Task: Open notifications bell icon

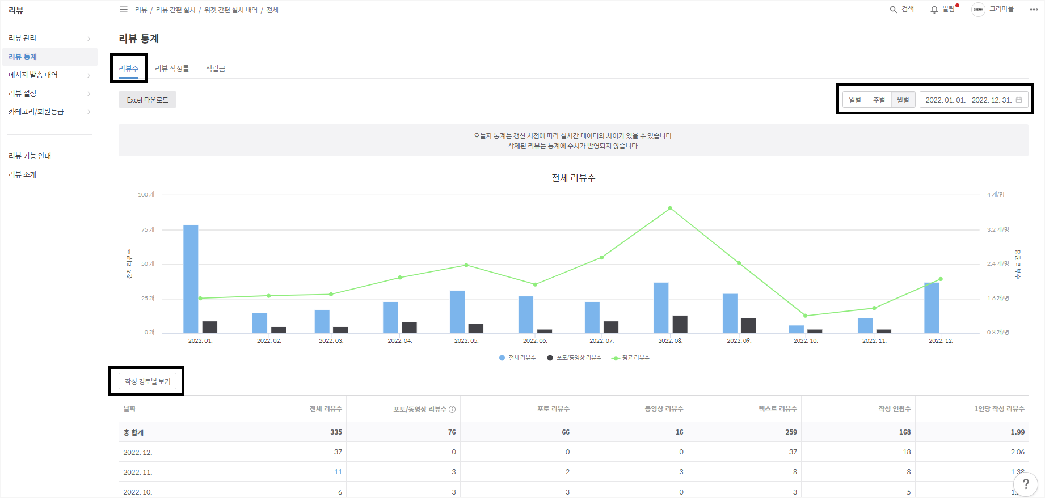Action: click(x=934, y=10)
